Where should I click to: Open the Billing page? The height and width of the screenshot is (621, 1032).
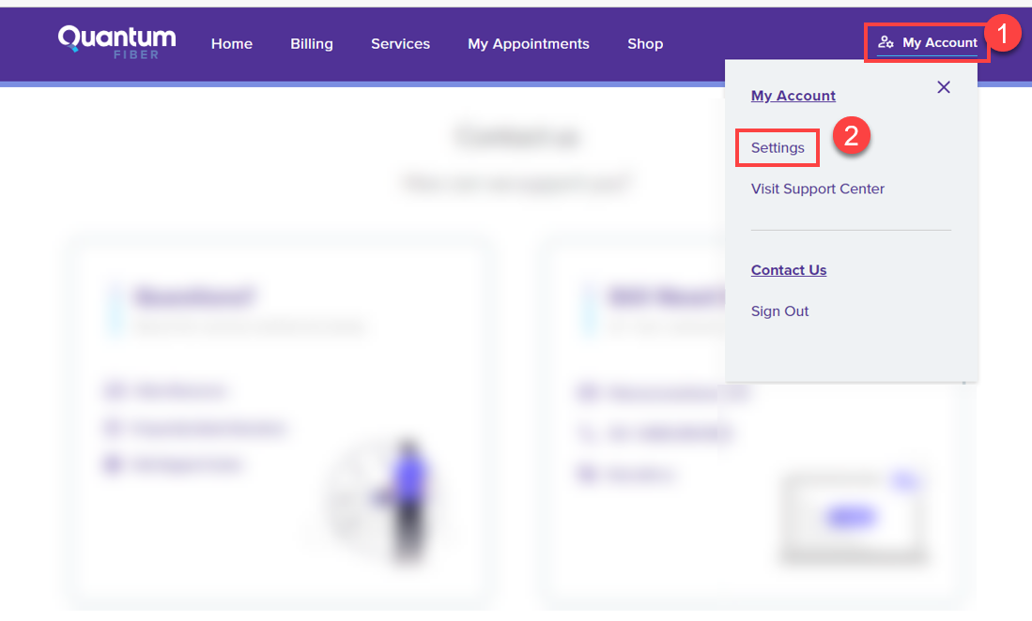(311, 43)
